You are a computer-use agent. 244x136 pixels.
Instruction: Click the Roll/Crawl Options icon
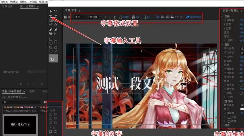(70, 17)
